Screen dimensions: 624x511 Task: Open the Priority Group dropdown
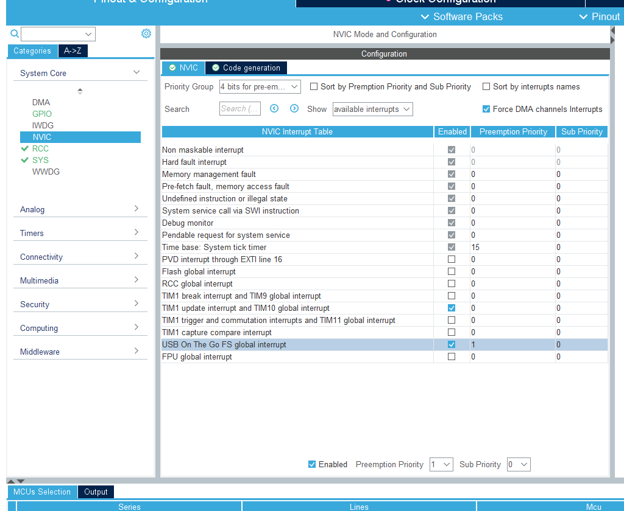point(260,86)
